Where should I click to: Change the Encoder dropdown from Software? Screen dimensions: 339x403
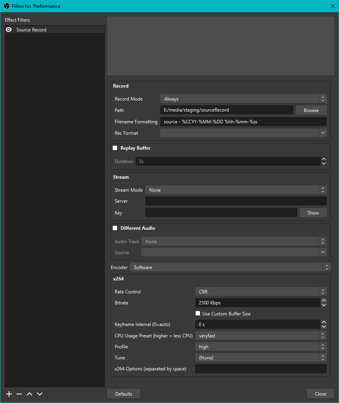point(231,267)
